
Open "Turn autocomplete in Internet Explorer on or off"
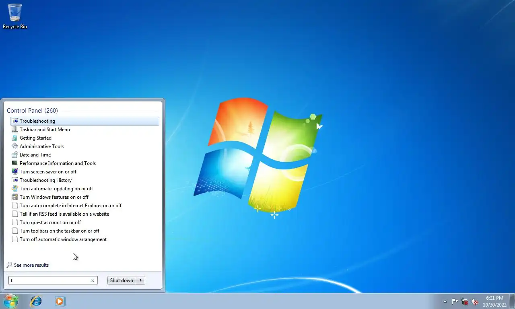click(x=84, y=206)
